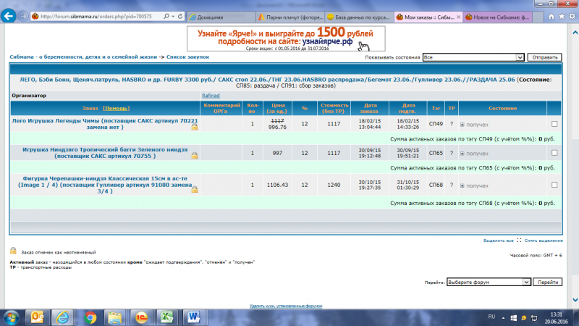Open Google Chrome from taskbar
Screen dimensions: 579x326
90,317
